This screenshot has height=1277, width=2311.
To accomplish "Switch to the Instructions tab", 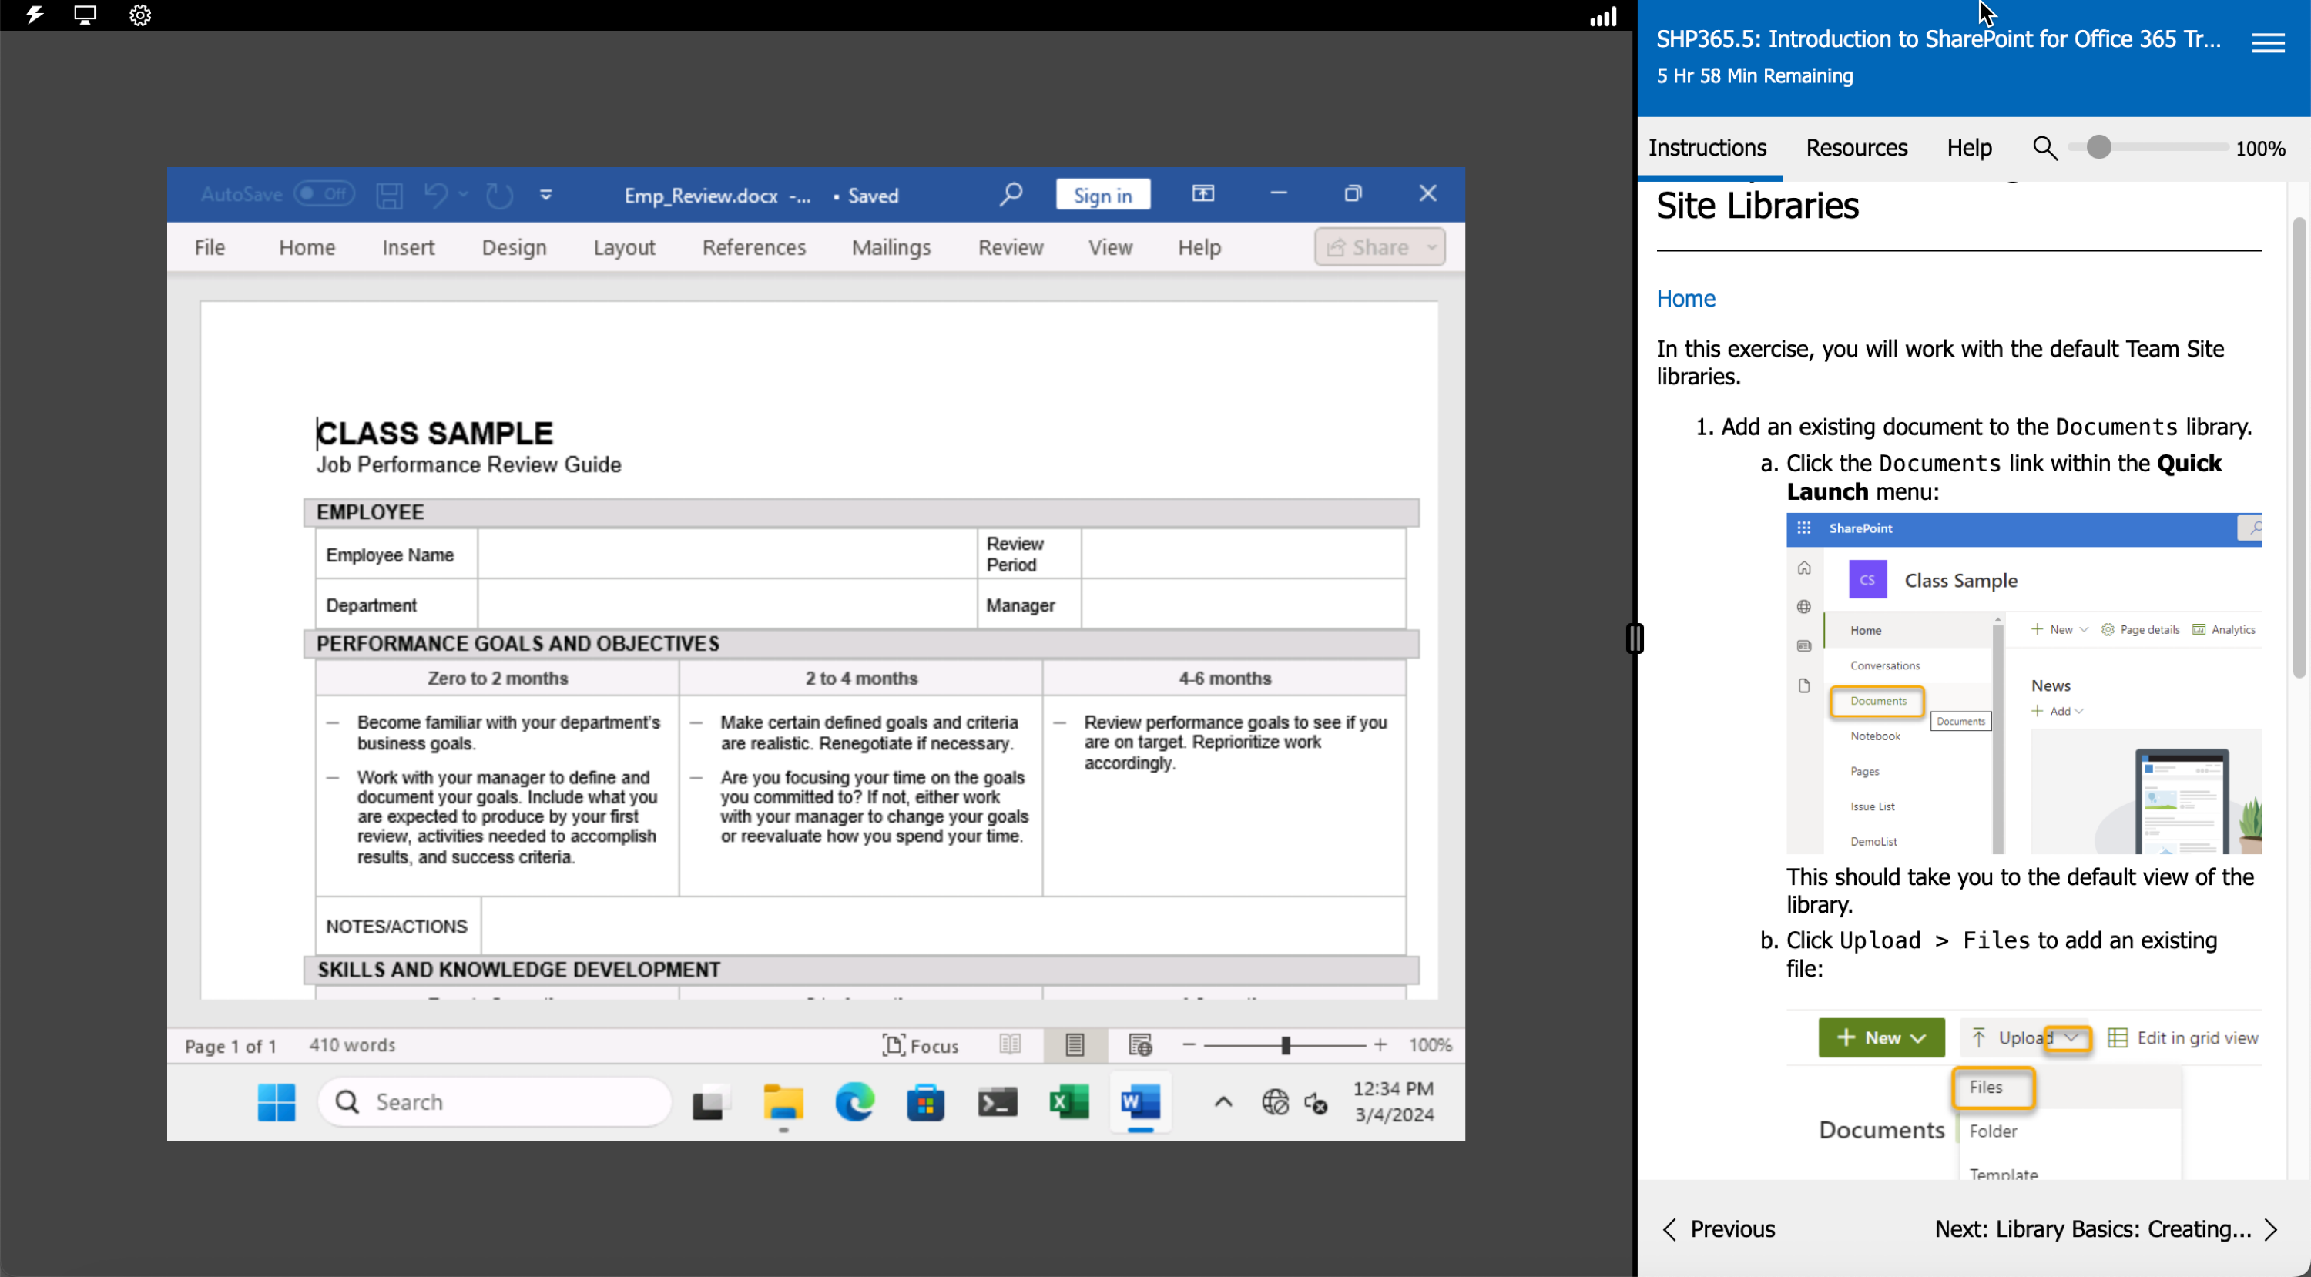I will coord(1707,148).
